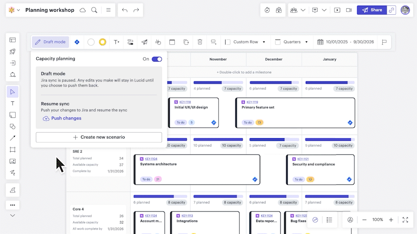
Task: Toggle Draft mode button in toolbar
Action: pos(50,42)
